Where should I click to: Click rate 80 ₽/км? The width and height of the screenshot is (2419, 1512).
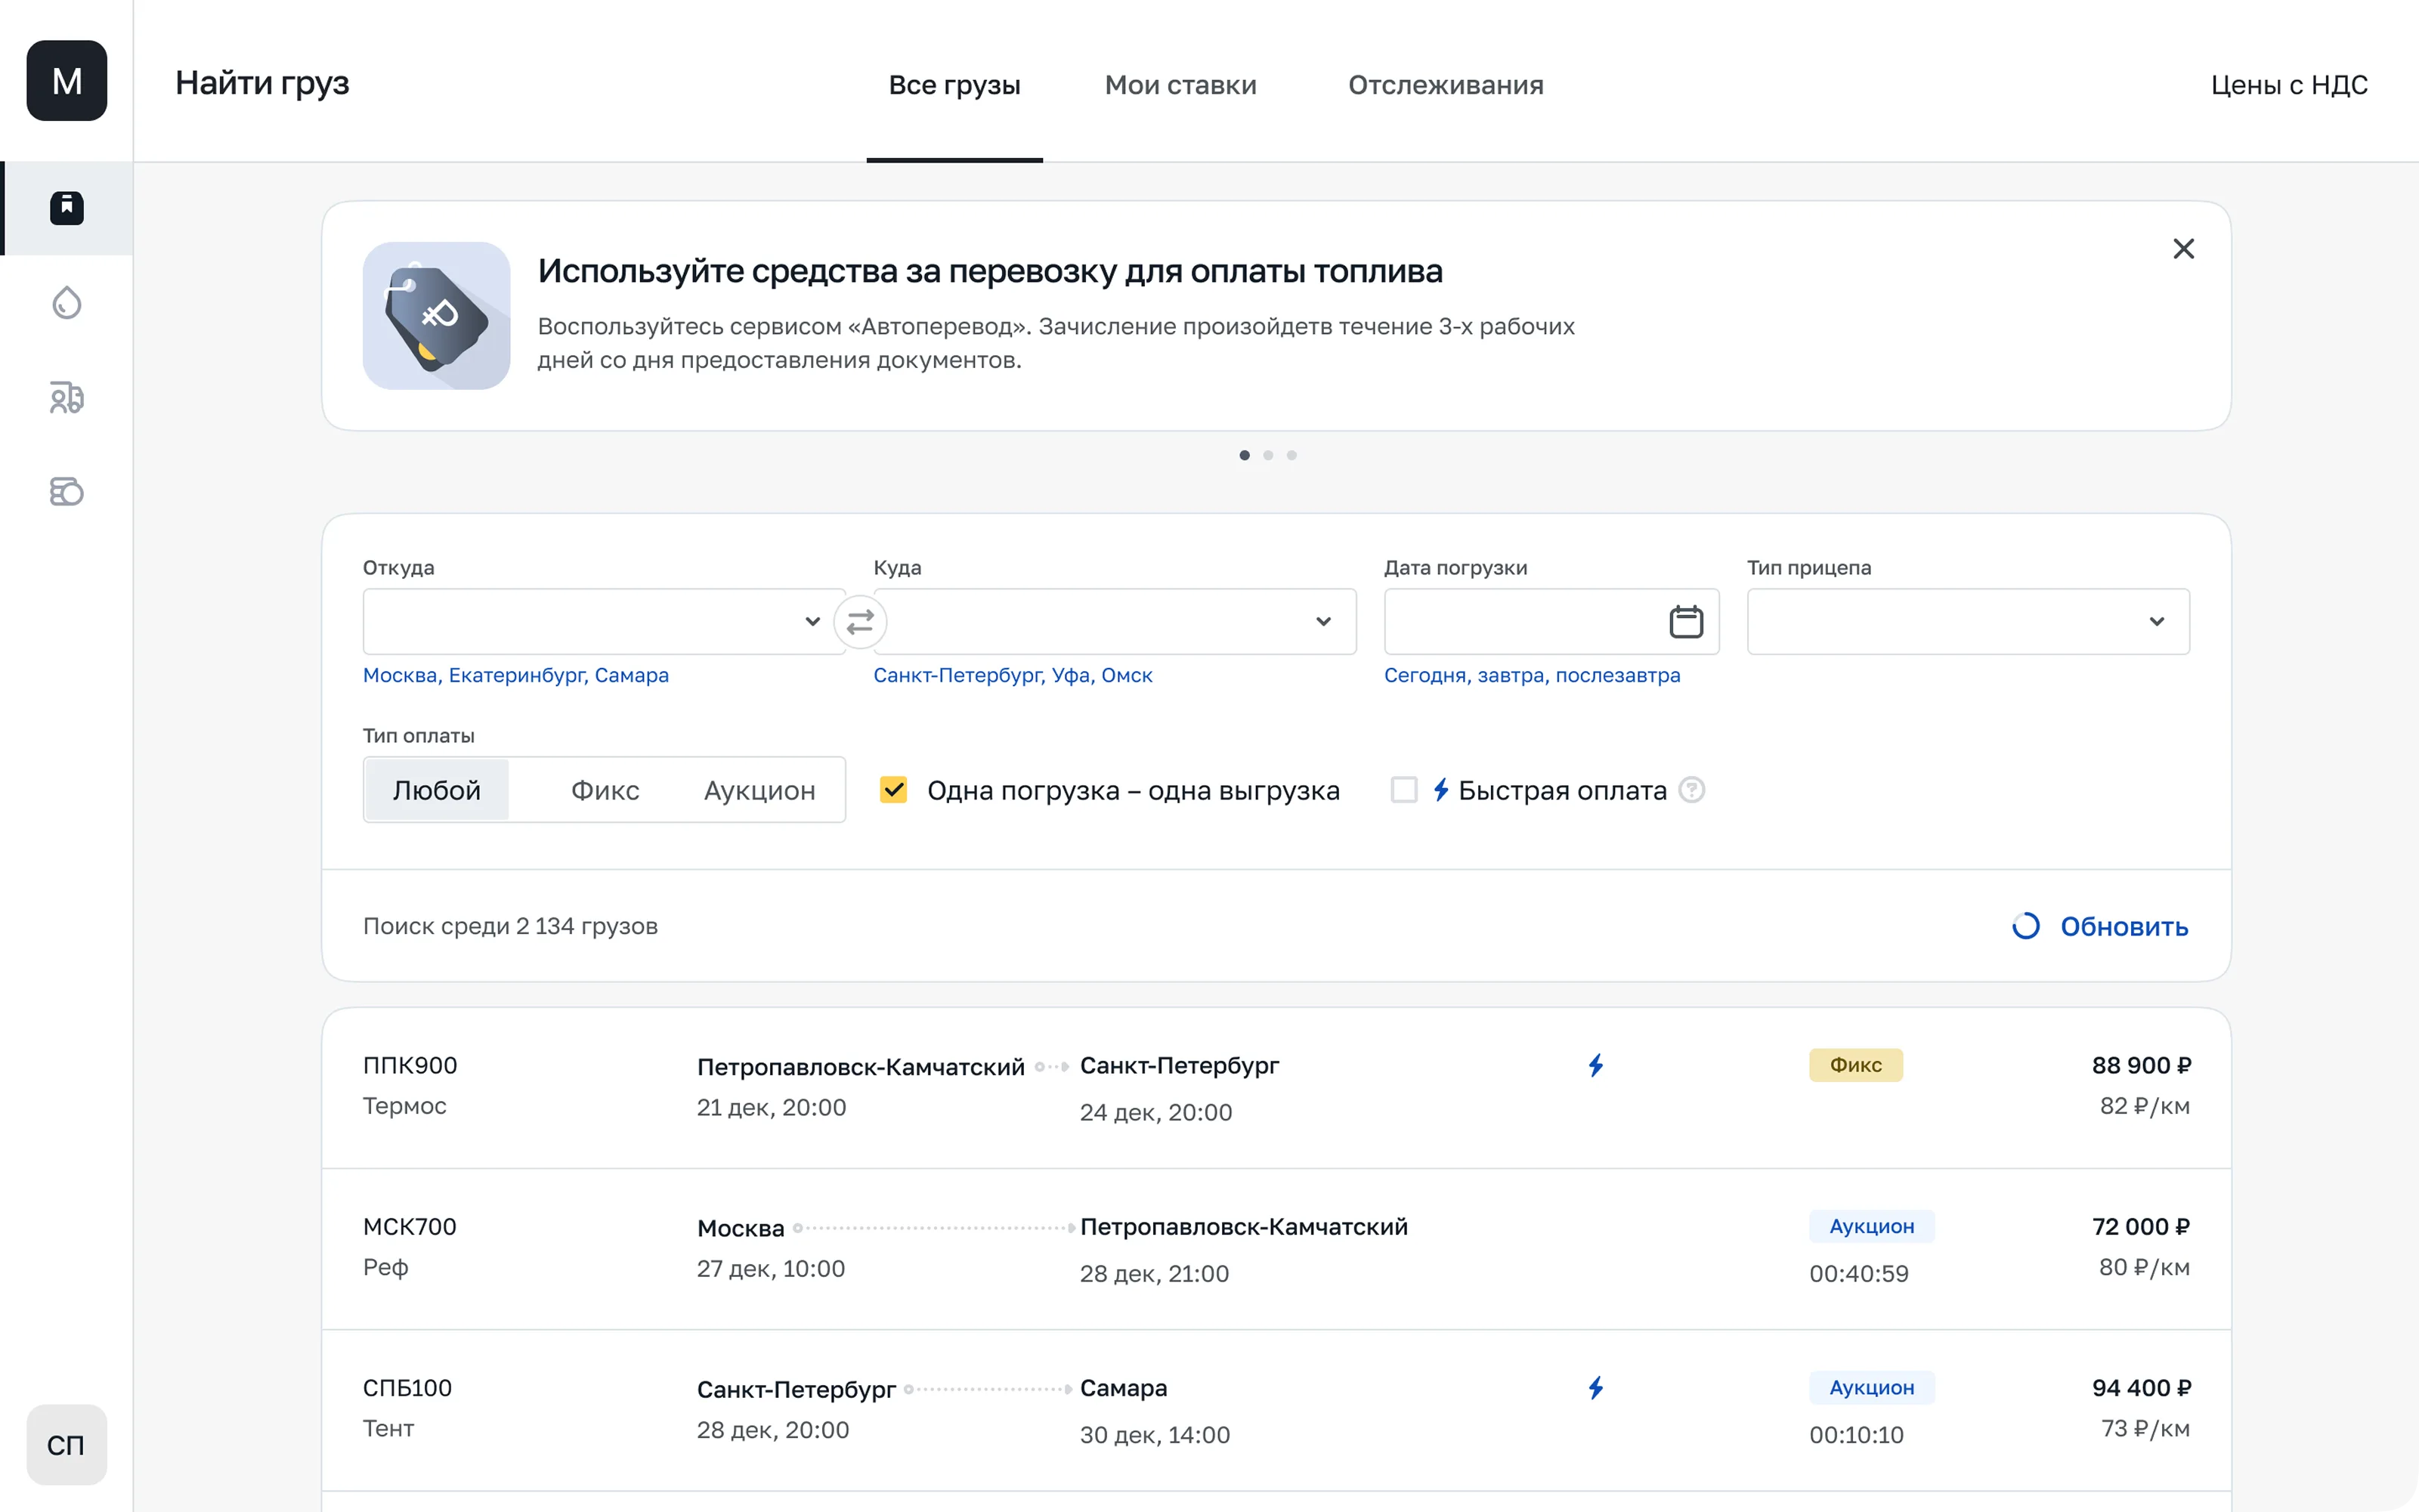(2144, 1267)
